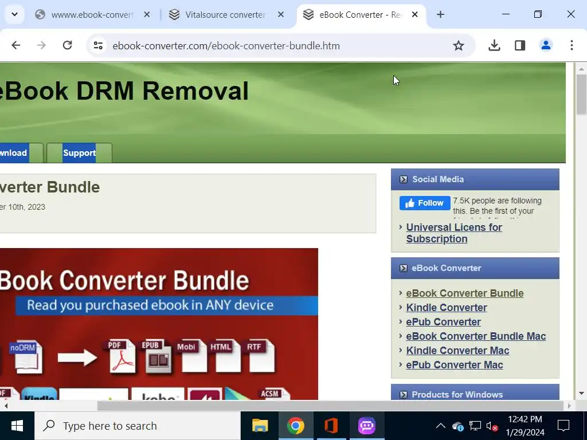
Task: Open the purple chat app on taskbar
Action: coord(366,426)
